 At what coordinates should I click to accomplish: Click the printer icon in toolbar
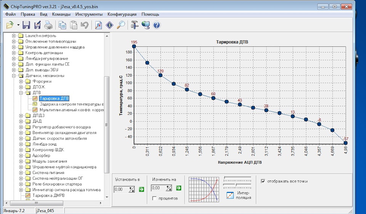coord(48,25)
